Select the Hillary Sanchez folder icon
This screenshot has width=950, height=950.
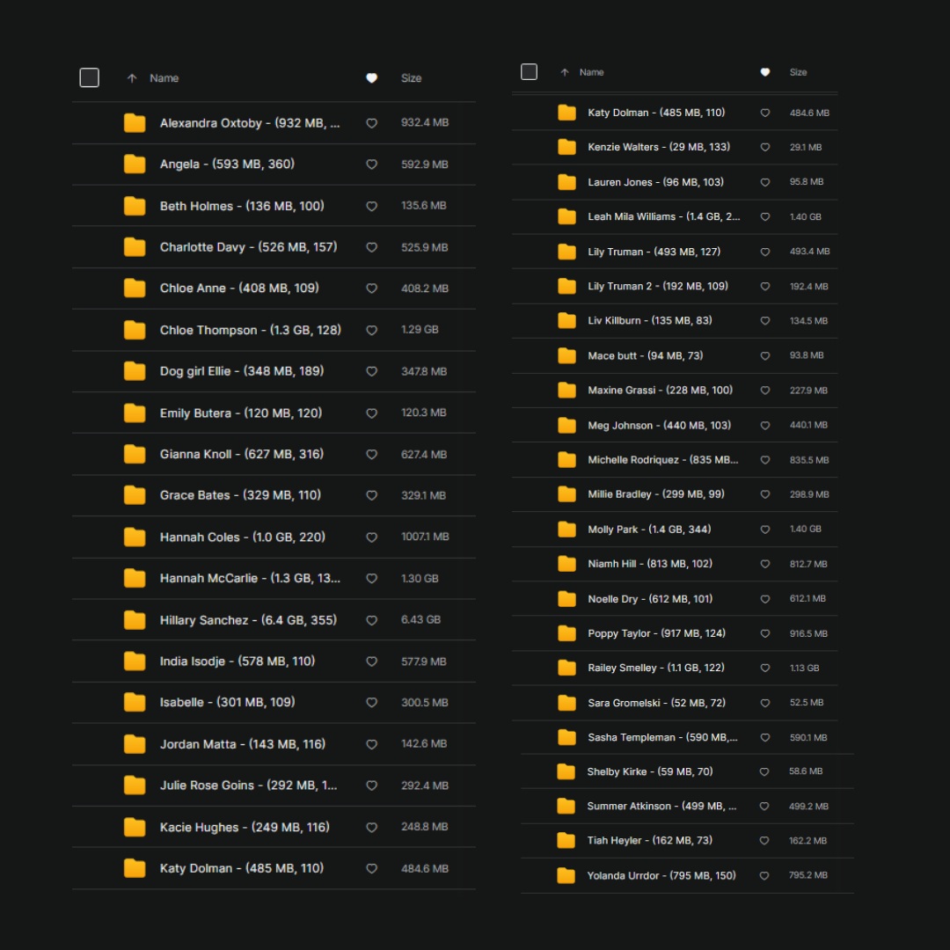click(x=135, y=620)
